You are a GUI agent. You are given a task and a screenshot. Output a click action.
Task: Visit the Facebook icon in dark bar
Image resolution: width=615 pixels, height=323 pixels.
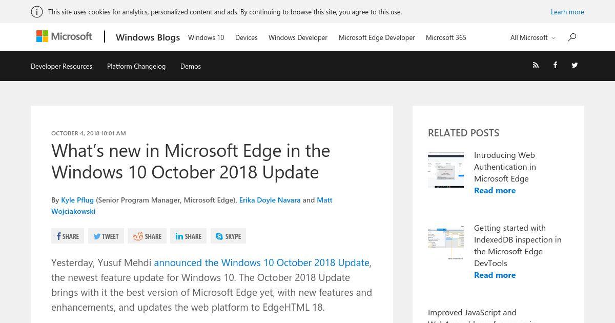click(x=555, y=65)
